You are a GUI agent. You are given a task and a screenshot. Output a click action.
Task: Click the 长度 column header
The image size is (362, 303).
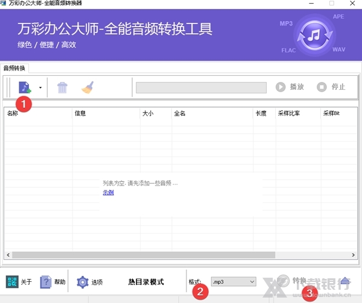(264, 113)
